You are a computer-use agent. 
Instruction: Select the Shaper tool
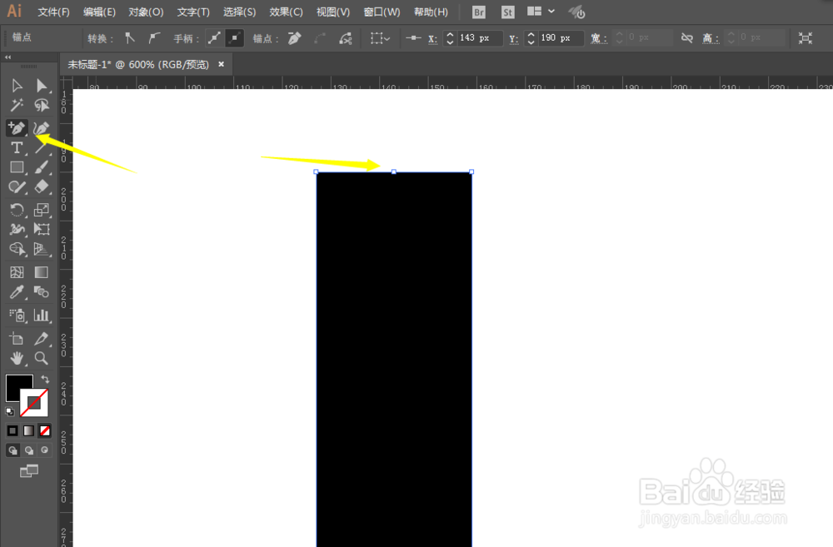17,187
